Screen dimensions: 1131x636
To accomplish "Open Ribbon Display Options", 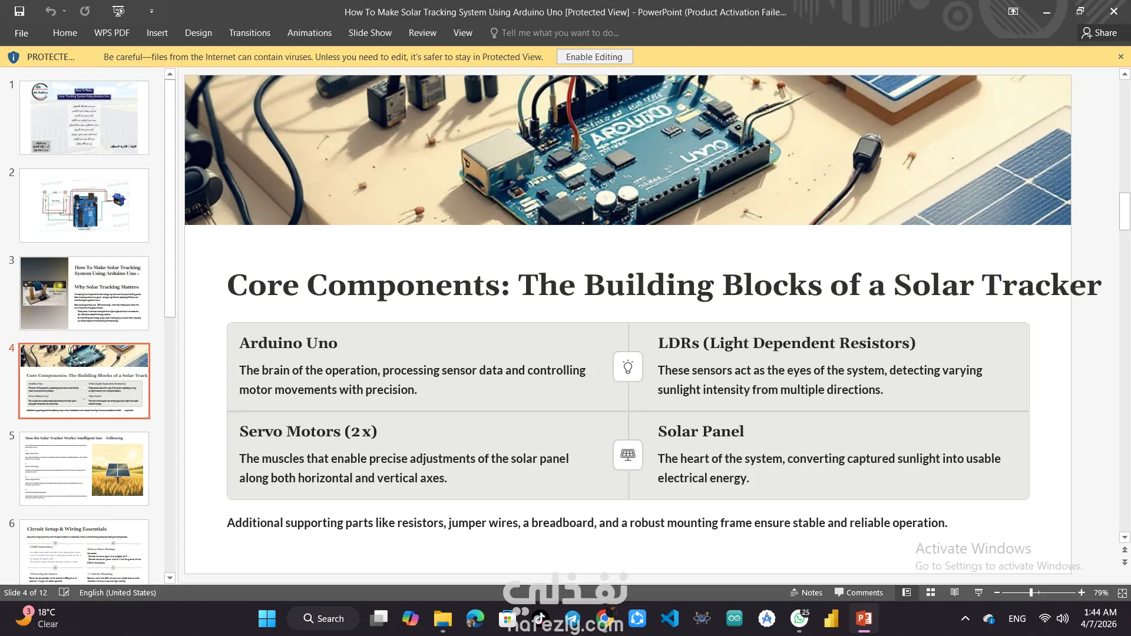I will [x=1013, y=11].
